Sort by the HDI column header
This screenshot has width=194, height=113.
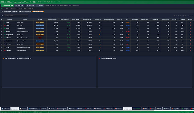(x=127, y=19)
